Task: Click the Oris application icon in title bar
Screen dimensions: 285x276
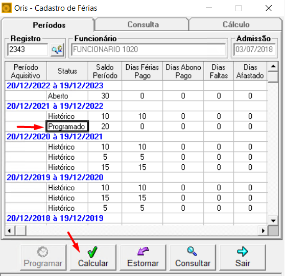Action: tap(6, 8)
